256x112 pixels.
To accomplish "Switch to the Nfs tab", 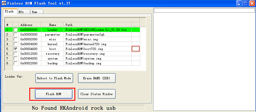I will point(24,12).
